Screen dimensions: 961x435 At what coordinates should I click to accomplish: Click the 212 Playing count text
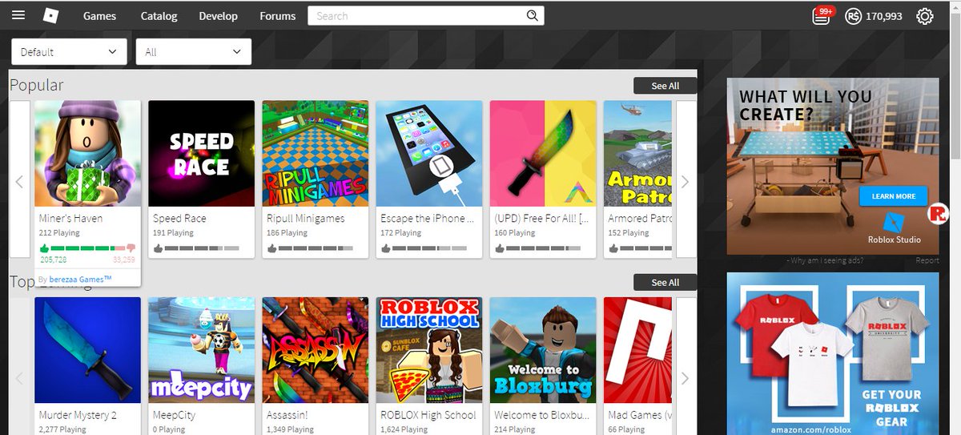coord(60,232)
